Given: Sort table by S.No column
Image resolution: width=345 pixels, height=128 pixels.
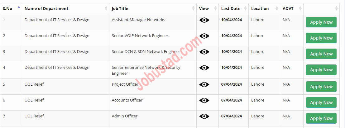Looking at the screenshot, I should pyautogui.click(x=11, y=9).
